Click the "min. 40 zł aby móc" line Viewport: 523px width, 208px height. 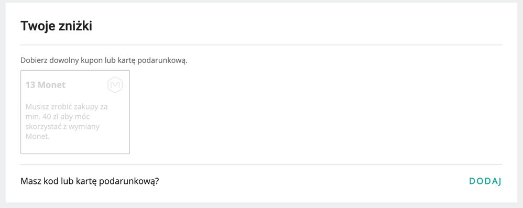tap(58, 117)
